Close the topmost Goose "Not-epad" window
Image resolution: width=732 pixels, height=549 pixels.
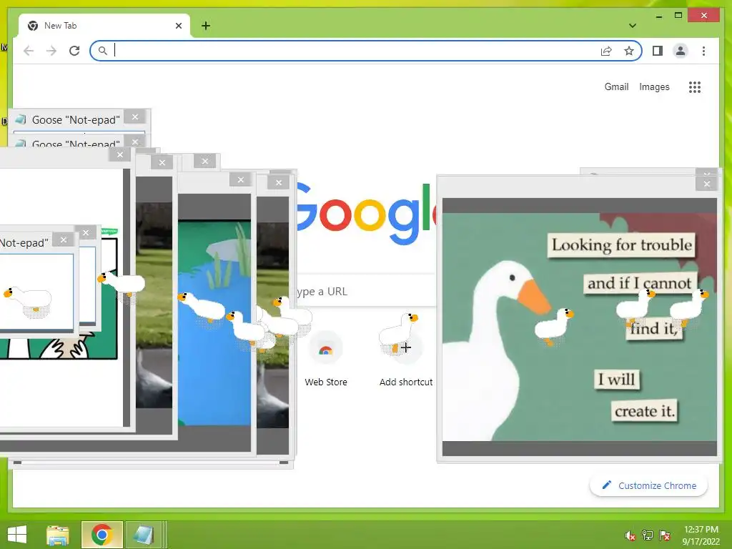coord(135,117)
